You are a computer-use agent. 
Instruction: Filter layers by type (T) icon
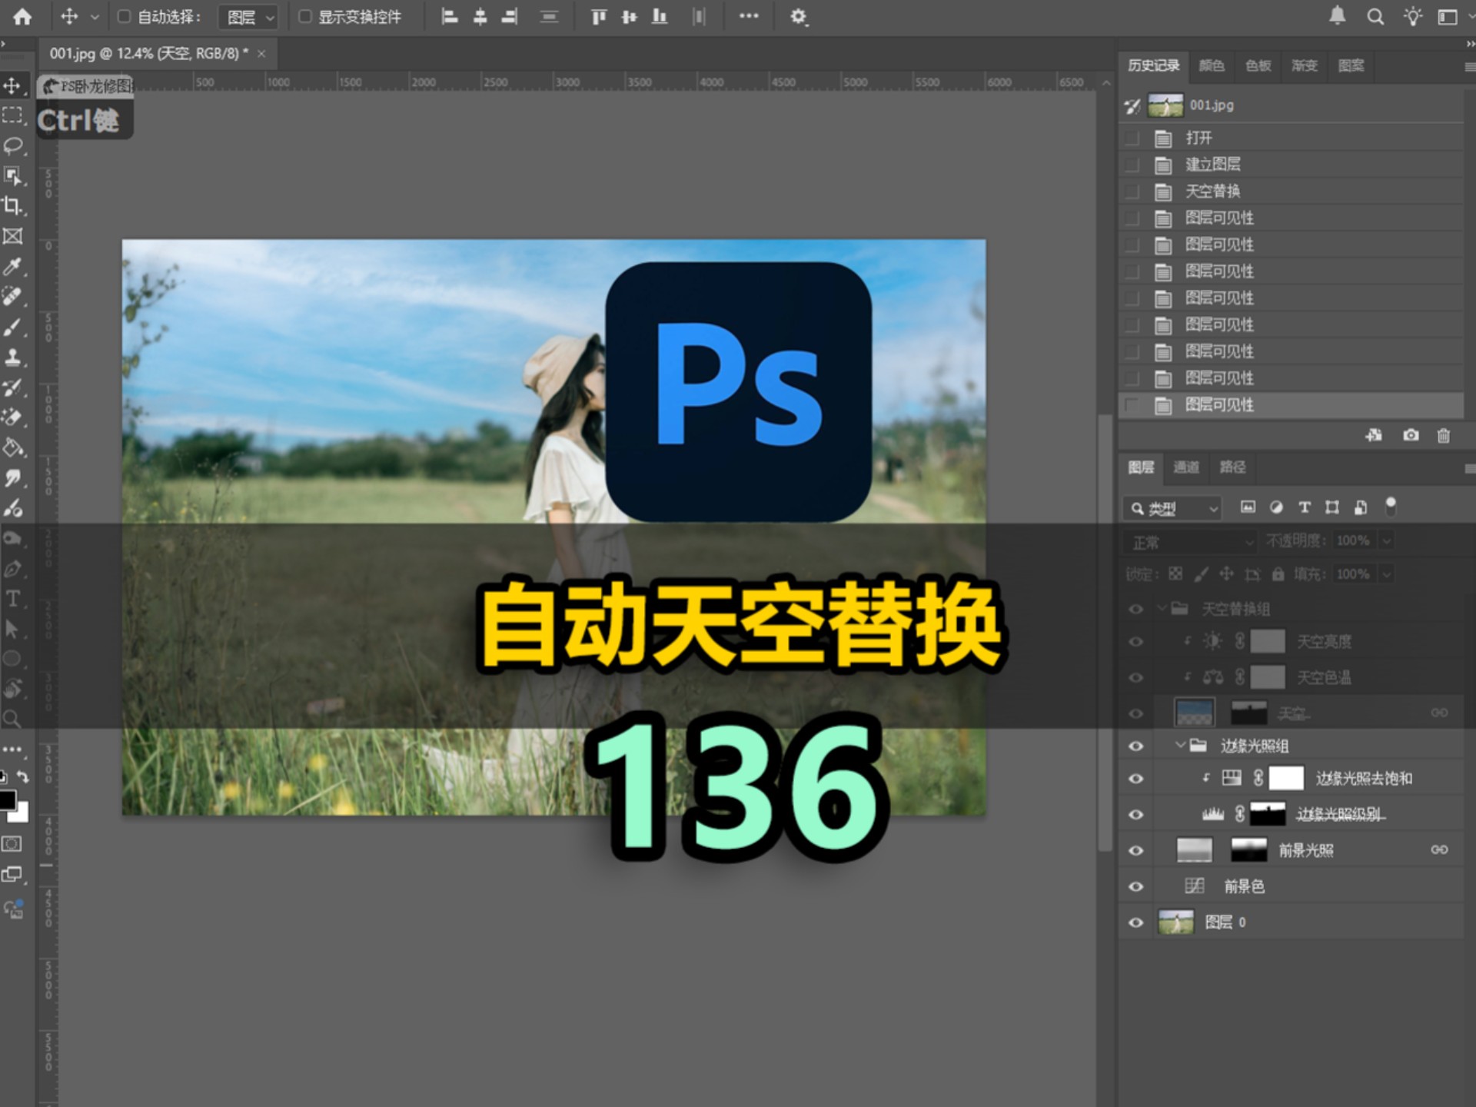(x=1305, y=507)
